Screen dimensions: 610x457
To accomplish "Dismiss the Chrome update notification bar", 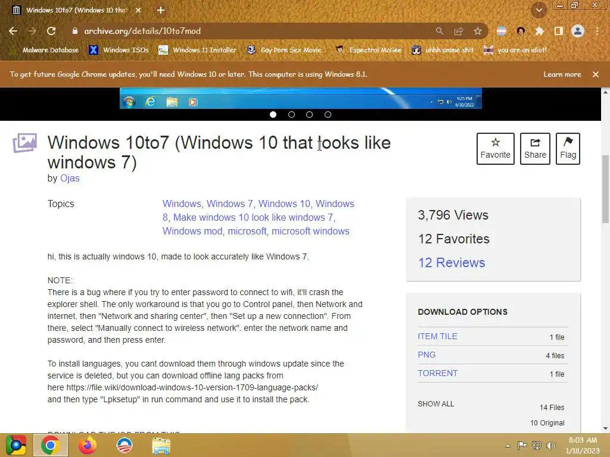I will (x=596, y=74).
